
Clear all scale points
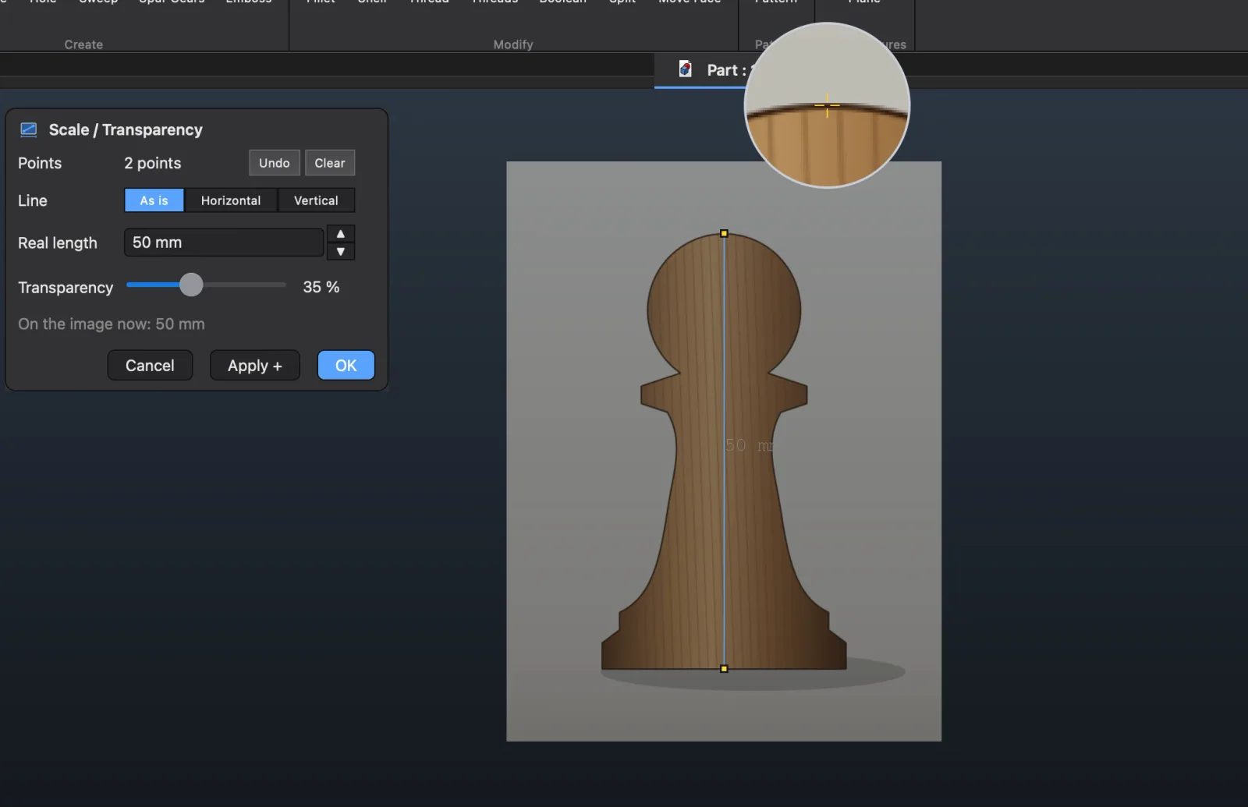pyautogui.click(x=330, y=163)
